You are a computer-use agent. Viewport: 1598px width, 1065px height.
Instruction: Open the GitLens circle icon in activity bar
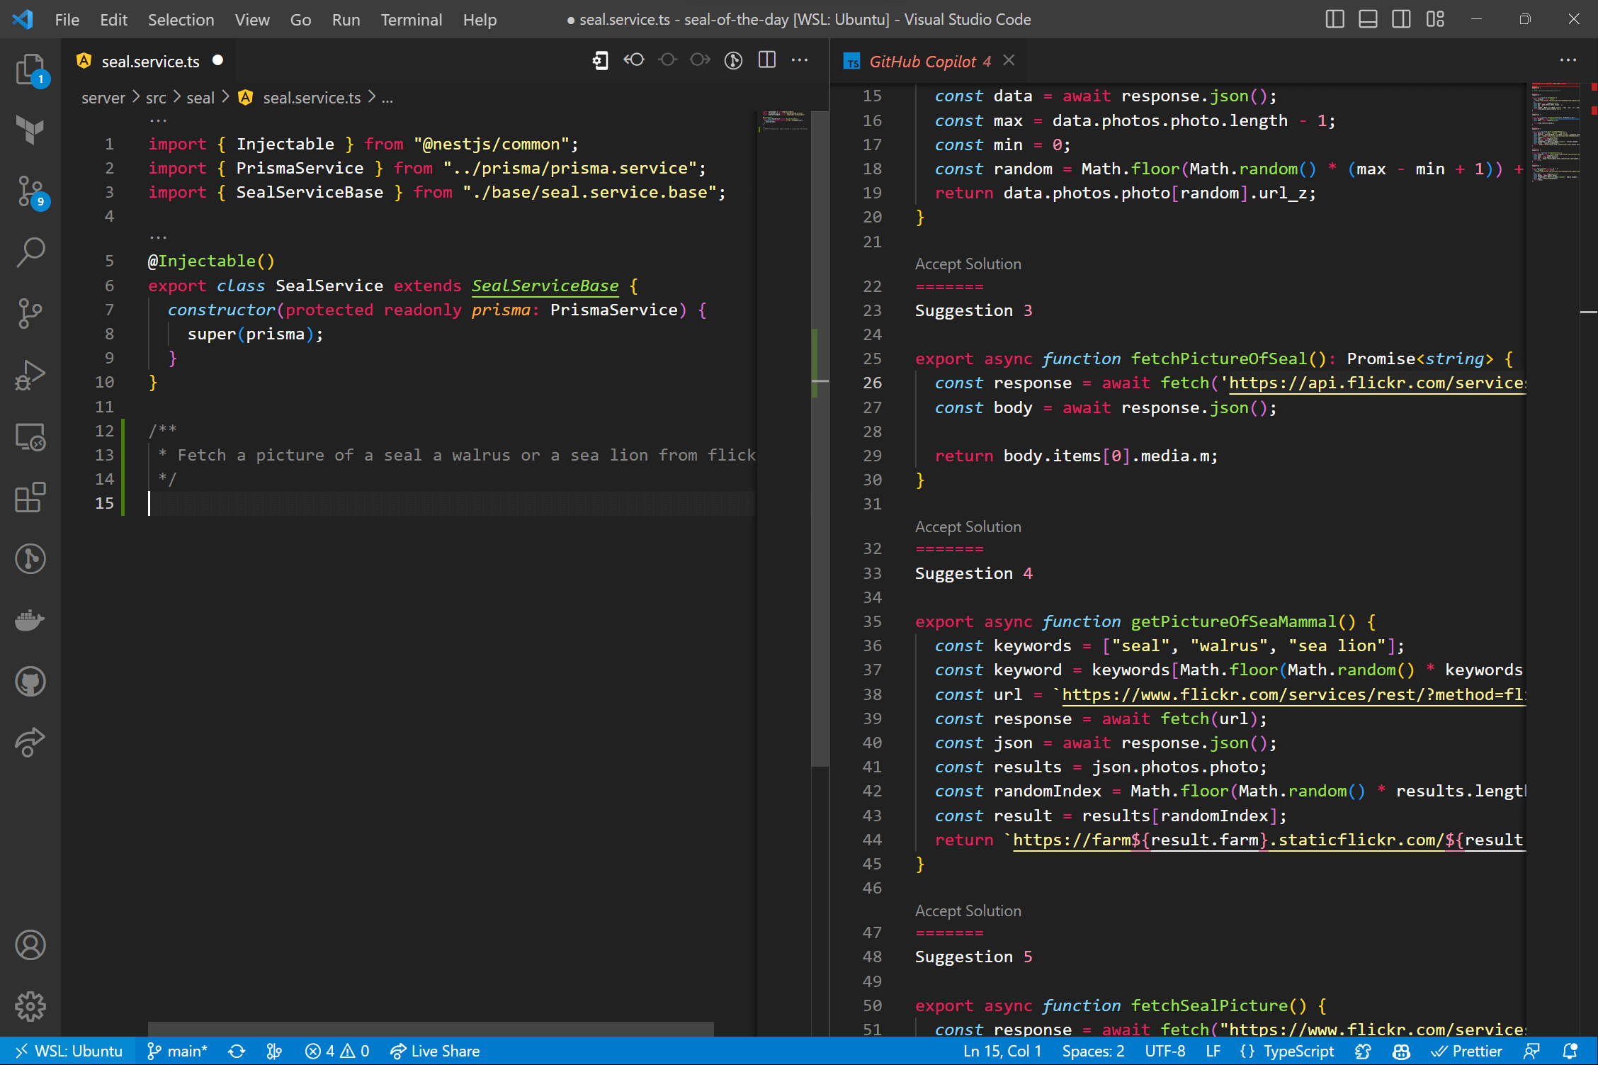tap(30, 559)
